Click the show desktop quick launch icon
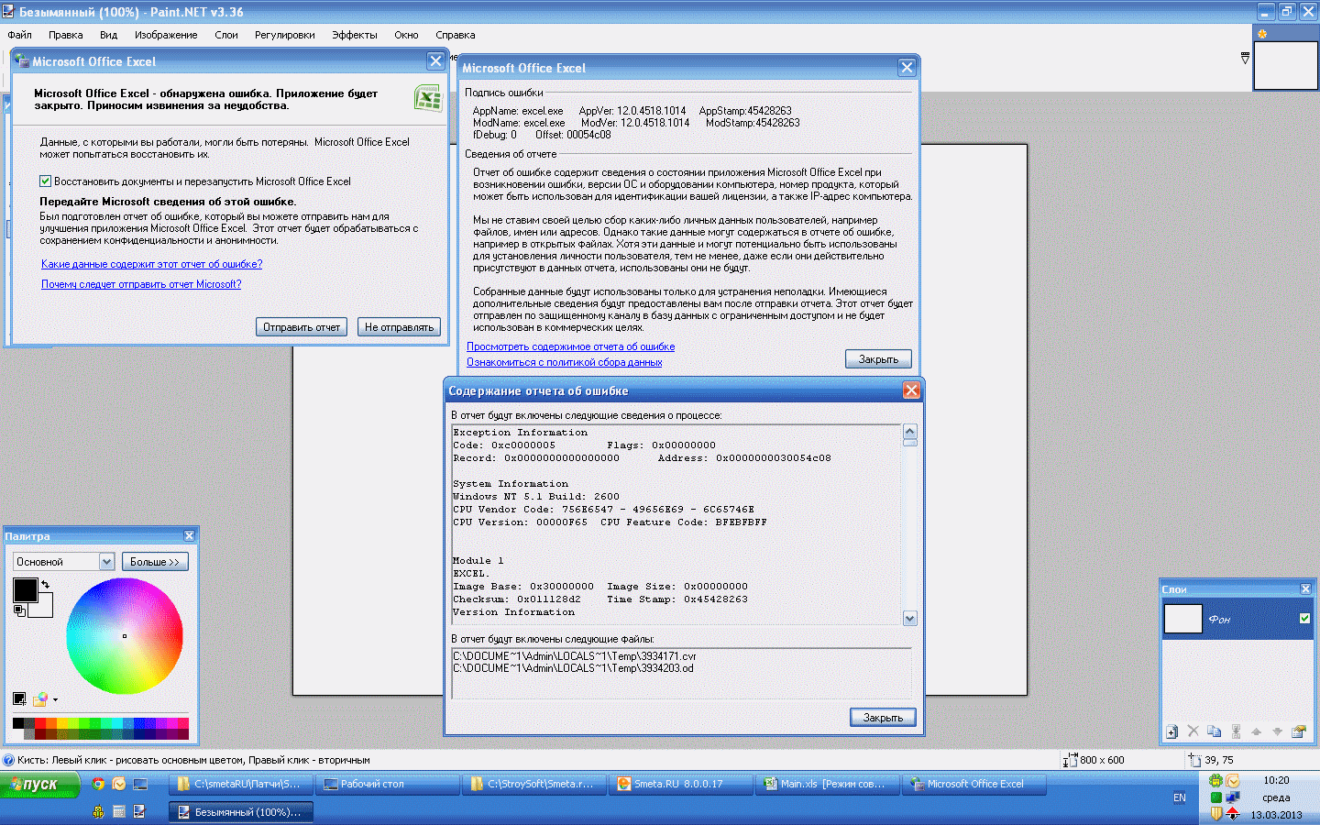Screen dimensions: 1320x825 pos(140,784)
